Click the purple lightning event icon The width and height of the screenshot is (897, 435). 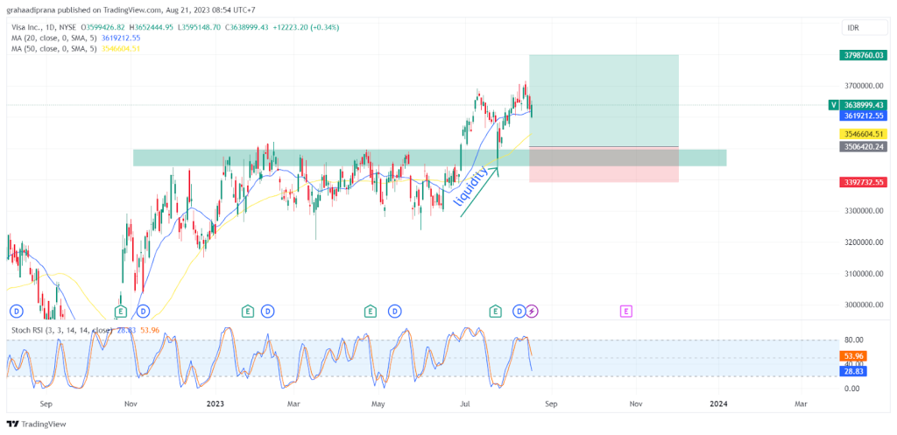pos(532,311)
